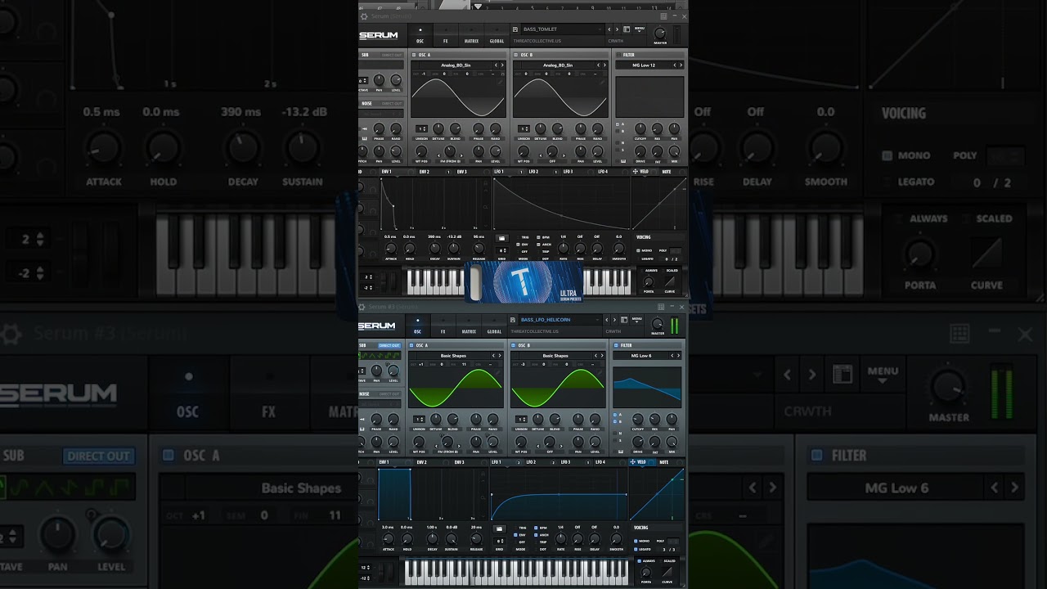
Task: Toggle BPM sync in Serum #3 LFO
Action: click(535, 528)
